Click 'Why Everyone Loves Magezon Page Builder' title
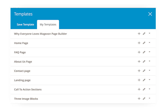The width and height of the screenshot is (166, 111). (40, 34)
